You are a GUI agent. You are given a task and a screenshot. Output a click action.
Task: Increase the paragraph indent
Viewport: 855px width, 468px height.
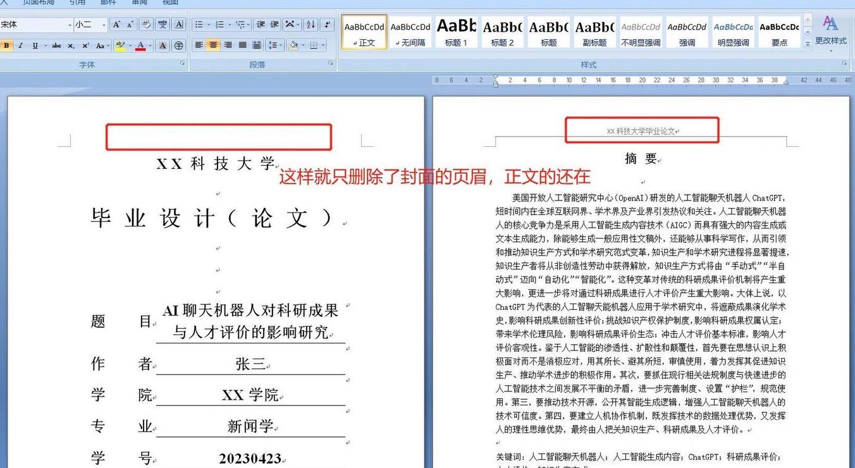point(274,25)
